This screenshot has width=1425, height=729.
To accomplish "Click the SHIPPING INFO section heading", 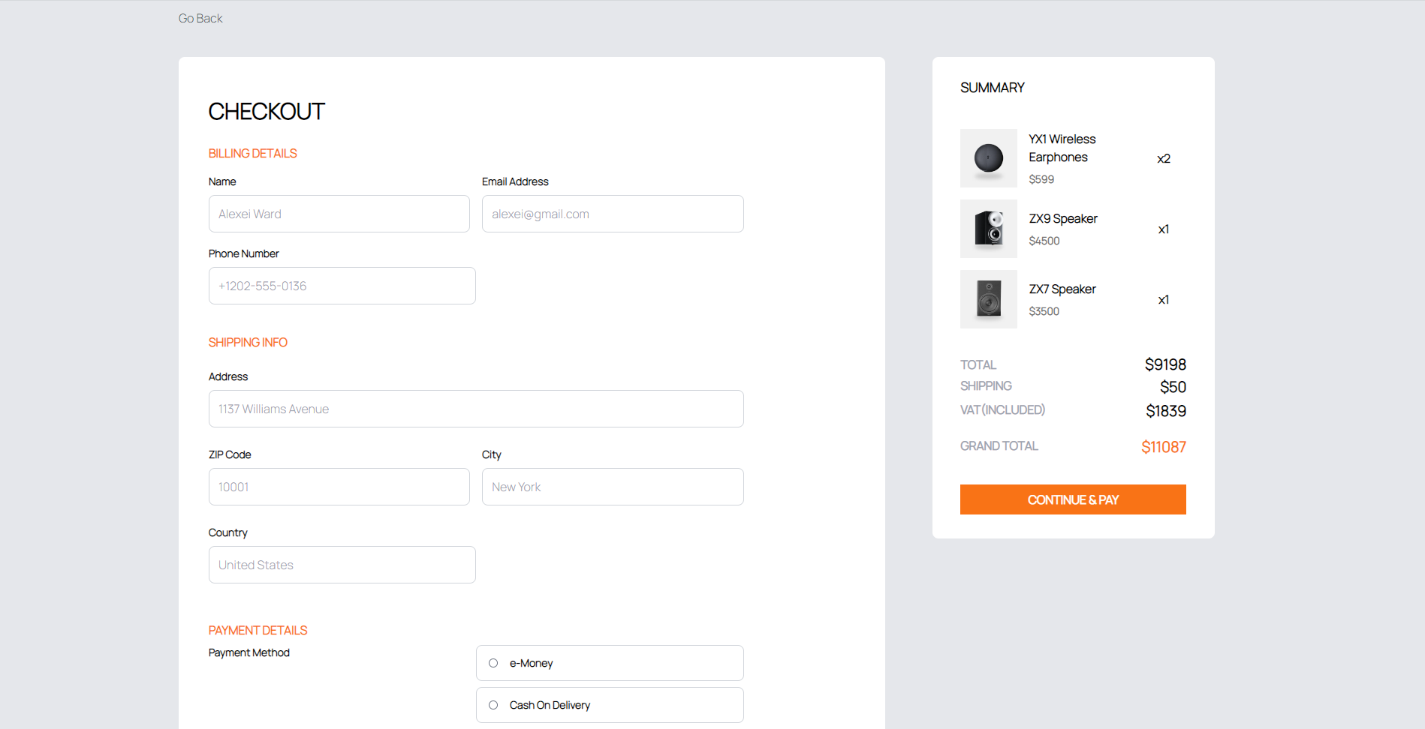I will (248, 342).
